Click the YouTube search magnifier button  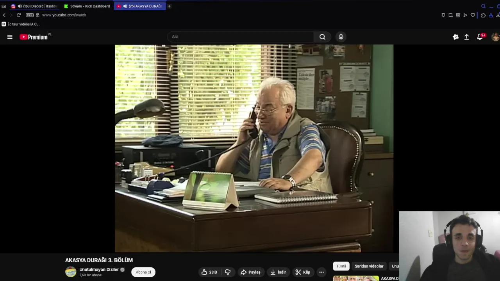(322, 37)
